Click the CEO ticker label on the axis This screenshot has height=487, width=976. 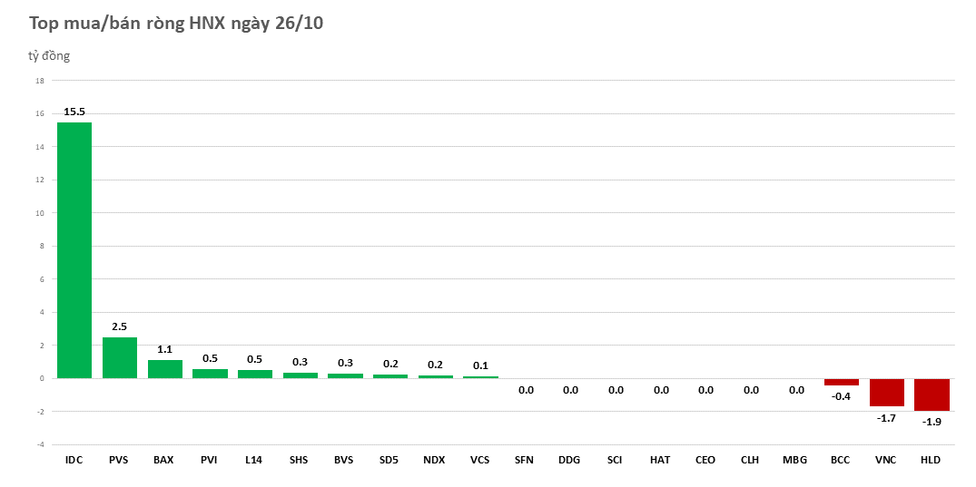[x=705, y=460]
